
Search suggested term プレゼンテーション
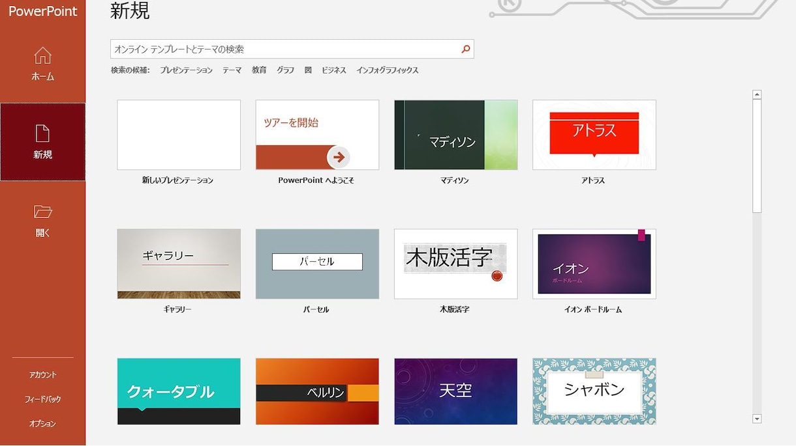[187, 70]
